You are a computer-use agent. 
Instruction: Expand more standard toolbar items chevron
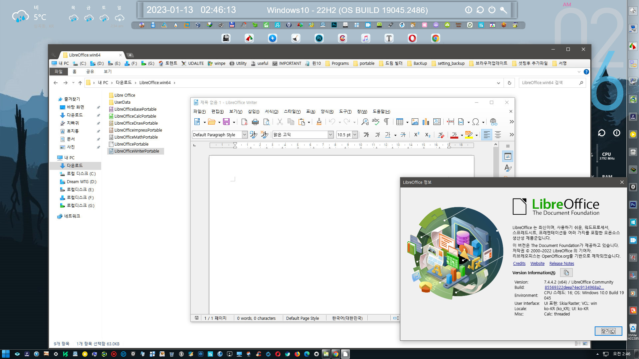pyautogui.click(x=512, y=122)
